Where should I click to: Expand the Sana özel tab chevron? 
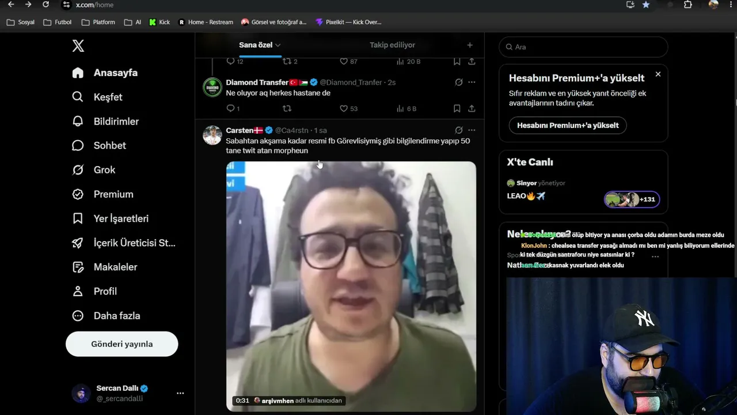point(278,45)
